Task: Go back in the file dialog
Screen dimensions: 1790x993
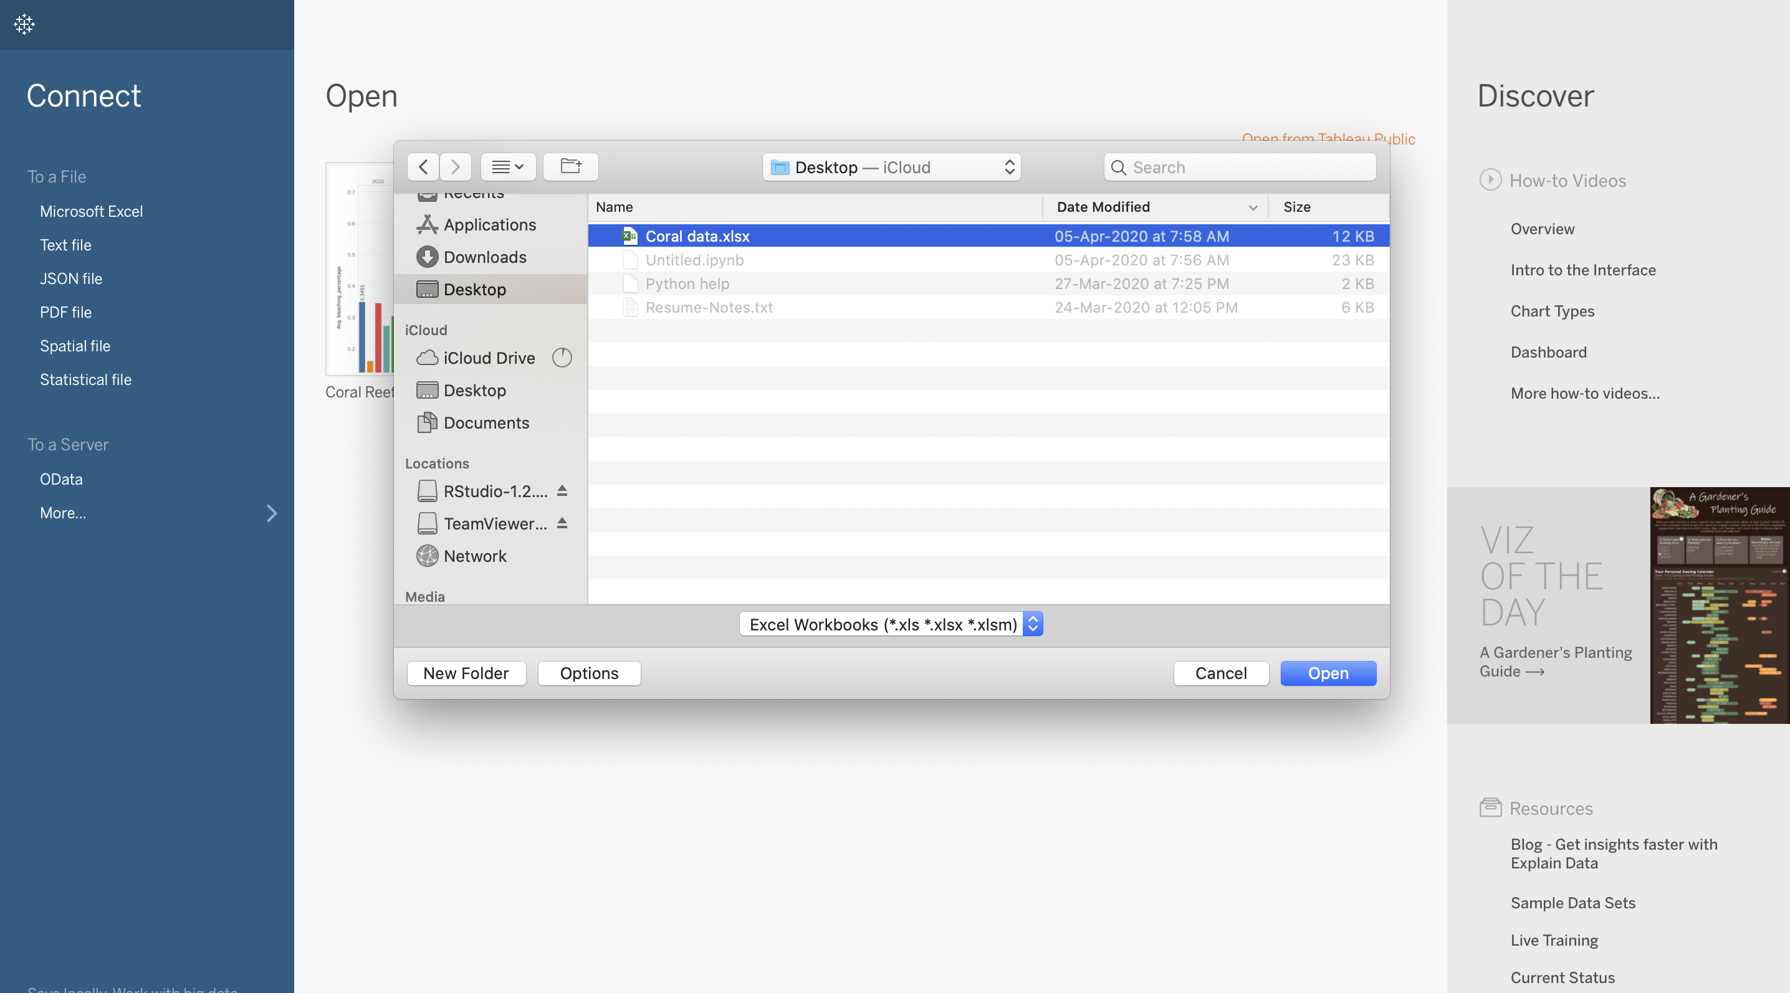Action: point(423,167)
